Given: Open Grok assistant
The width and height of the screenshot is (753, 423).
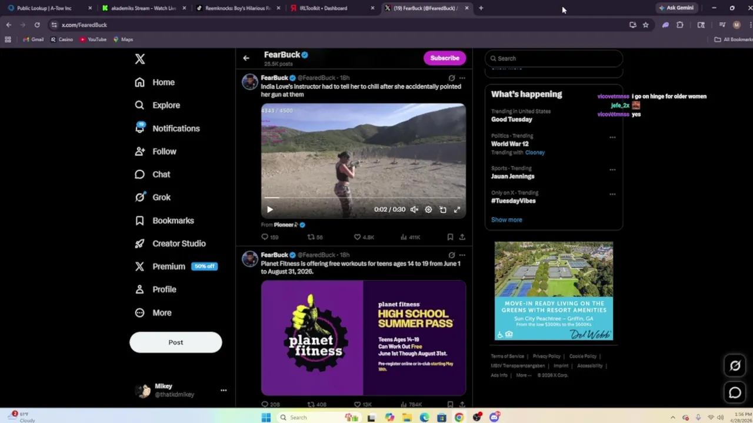Looking at the screenshot, I should tap(152, 197).
